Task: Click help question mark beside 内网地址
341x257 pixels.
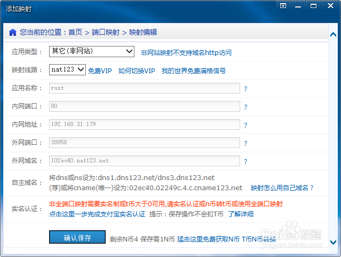Action: [245, 125]
